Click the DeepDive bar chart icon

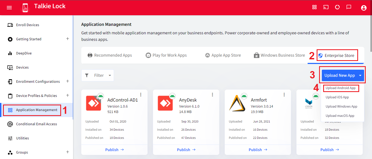point(10,53)
